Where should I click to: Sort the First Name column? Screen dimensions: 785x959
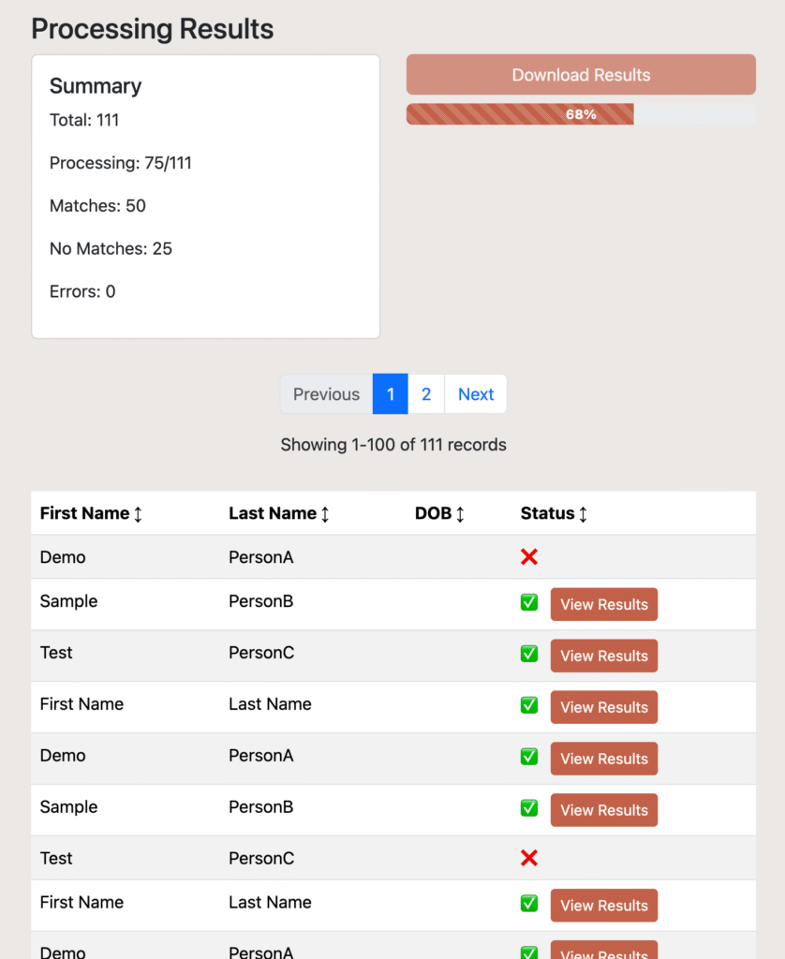click(x=91, y=513)
